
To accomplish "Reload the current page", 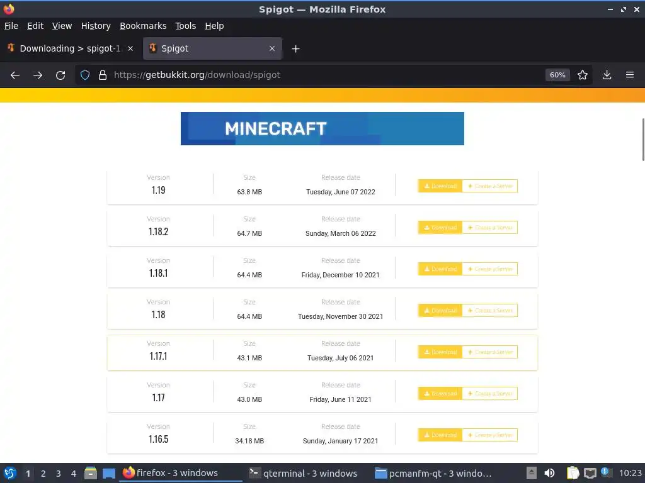I will [x=60, y=75].
